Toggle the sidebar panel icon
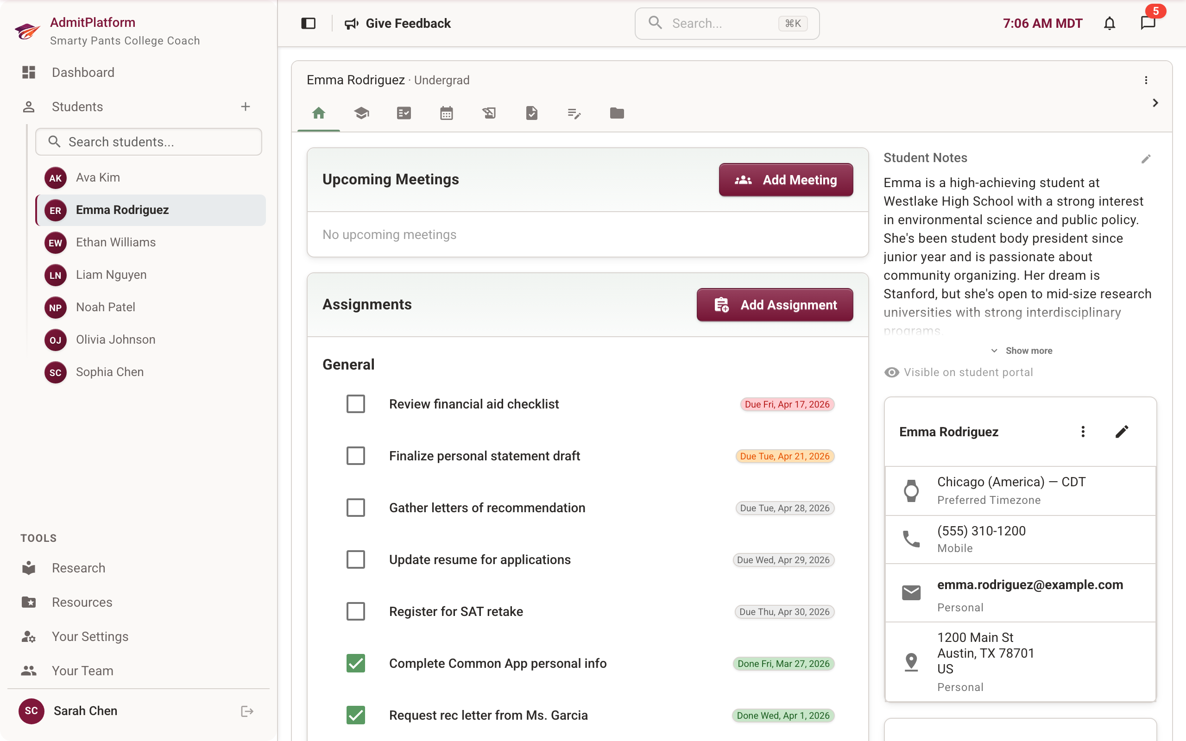Image resolution: width=1186 pixels, height=741 pixels. (308, 23)
